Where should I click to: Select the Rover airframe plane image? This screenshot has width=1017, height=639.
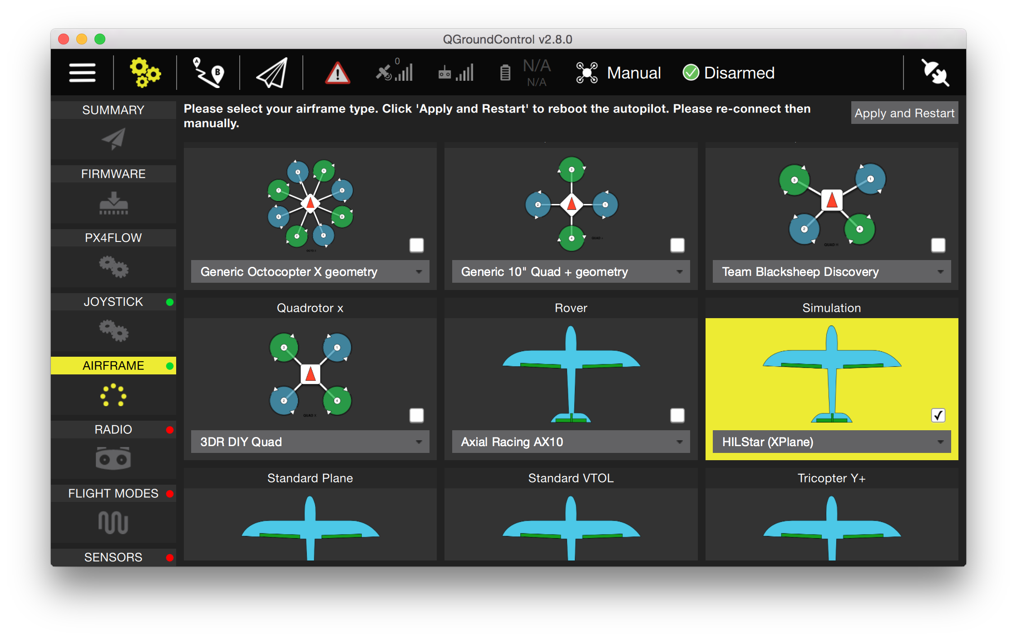(x=571, y=374)
